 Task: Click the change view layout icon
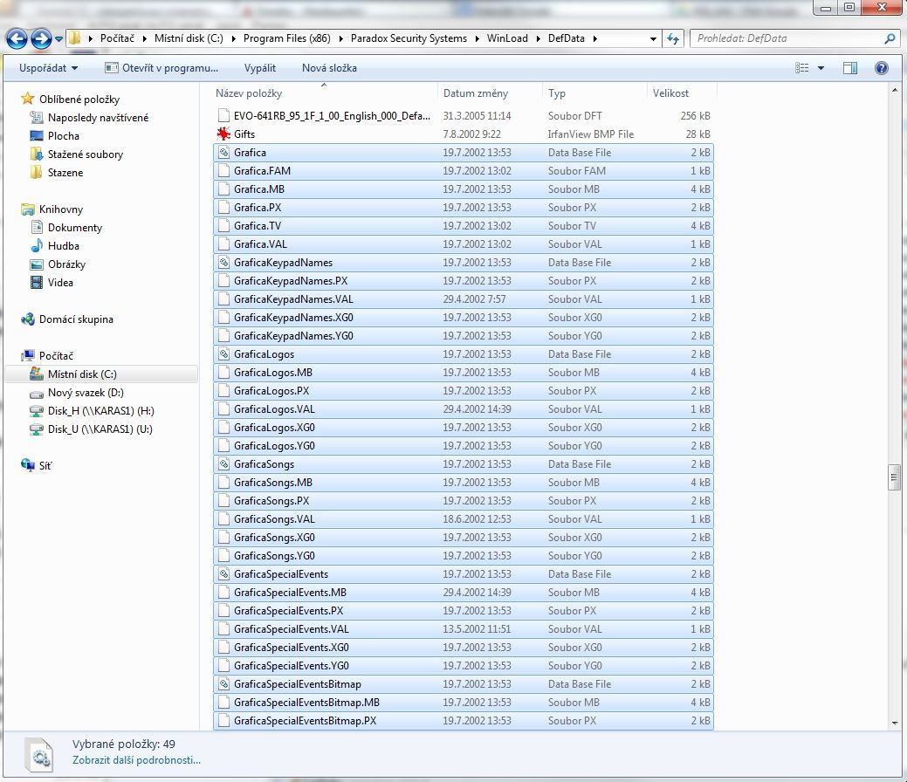(802, 68)
